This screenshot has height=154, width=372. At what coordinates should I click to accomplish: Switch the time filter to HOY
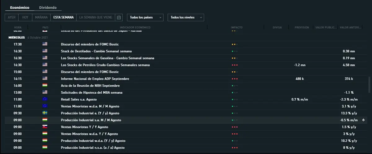click(x=25, y=17)
